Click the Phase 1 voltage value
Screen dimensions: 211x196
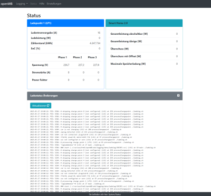click(x=66, y=65)
